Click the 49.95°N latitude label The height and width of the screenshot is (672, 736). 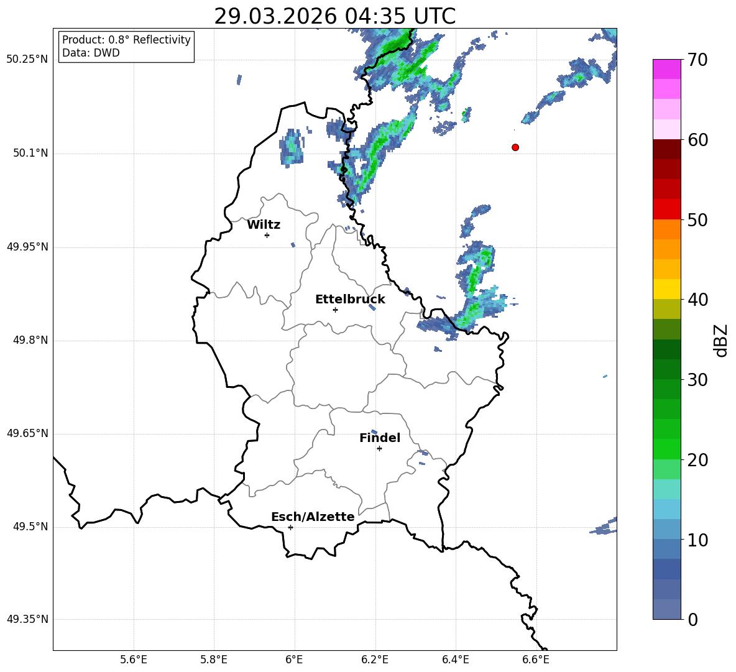click(27, 246)
